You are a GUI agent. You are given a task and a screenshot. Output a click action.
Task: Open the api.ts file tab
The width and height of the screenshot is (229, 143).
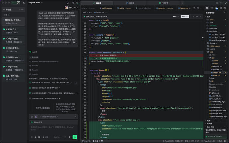124,8
